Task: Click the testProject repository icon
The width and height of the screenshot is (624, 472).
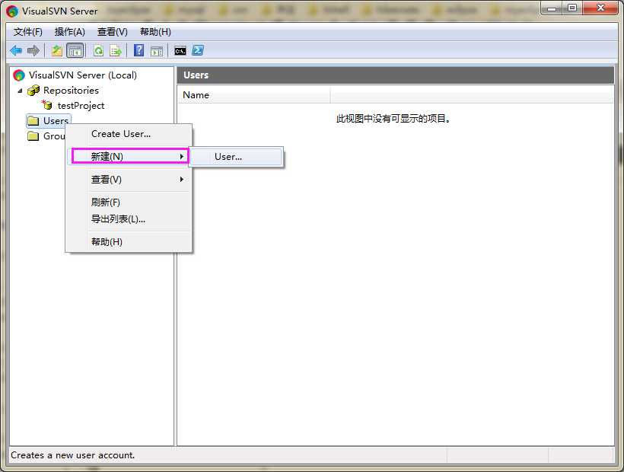Action: [47, 105]
